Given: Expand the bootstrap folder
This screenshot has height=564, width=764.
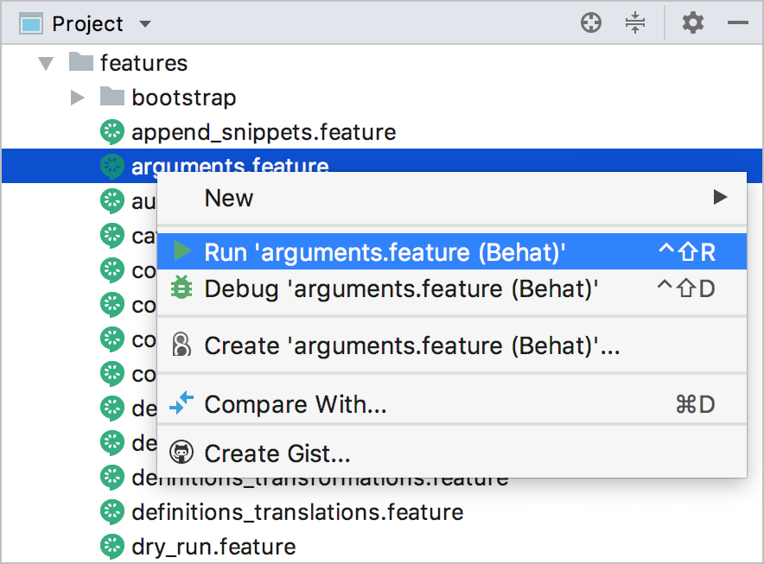Looking at the screenshot, I should pos(78,97).
